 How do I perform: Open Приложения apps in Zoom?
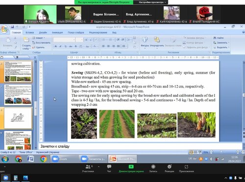(186, 169)
